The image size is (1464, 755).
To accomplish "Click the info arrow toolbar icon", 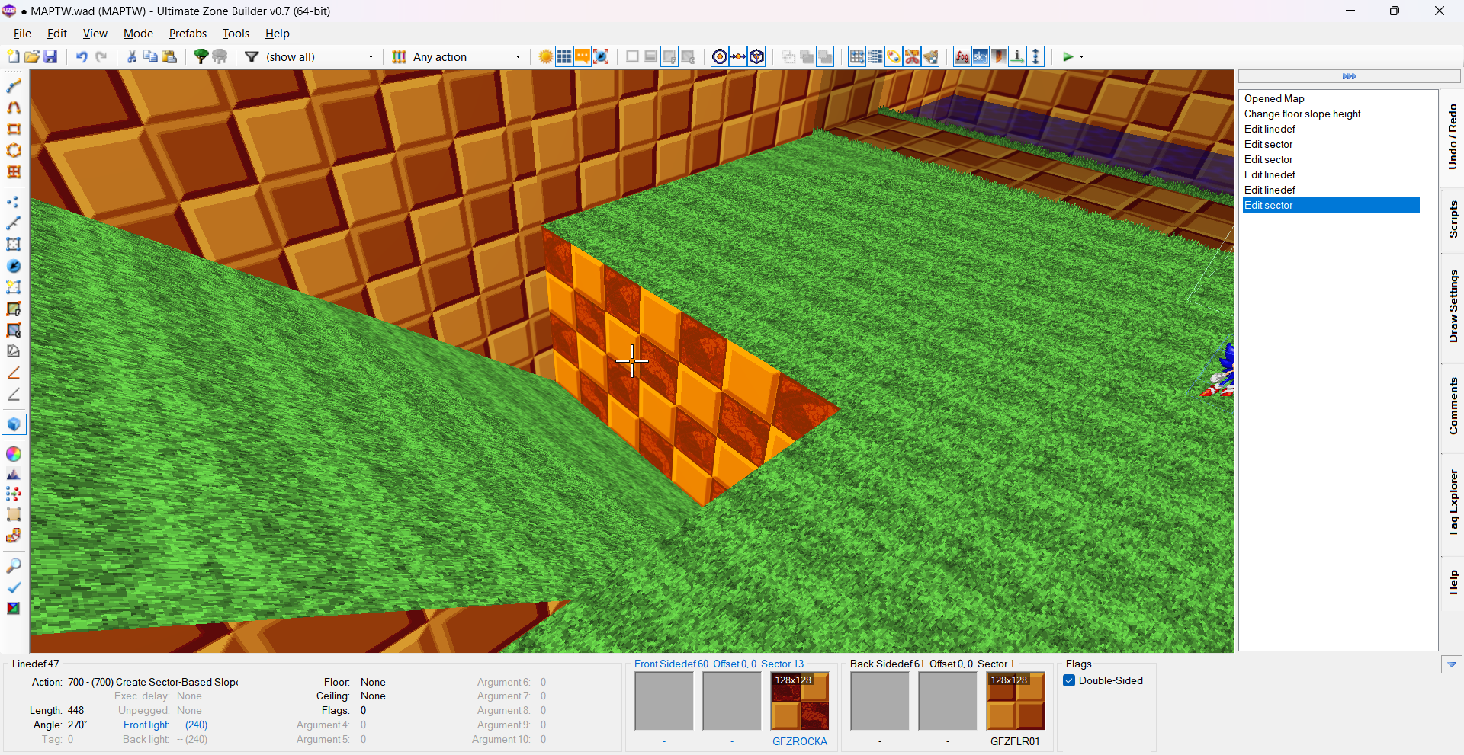I will tap(1017, 56).
